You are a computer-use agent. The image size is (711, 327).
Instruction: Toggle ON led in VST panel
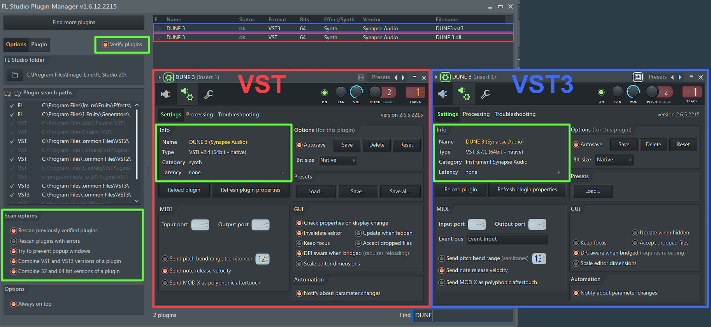click(x=325, y=92)
